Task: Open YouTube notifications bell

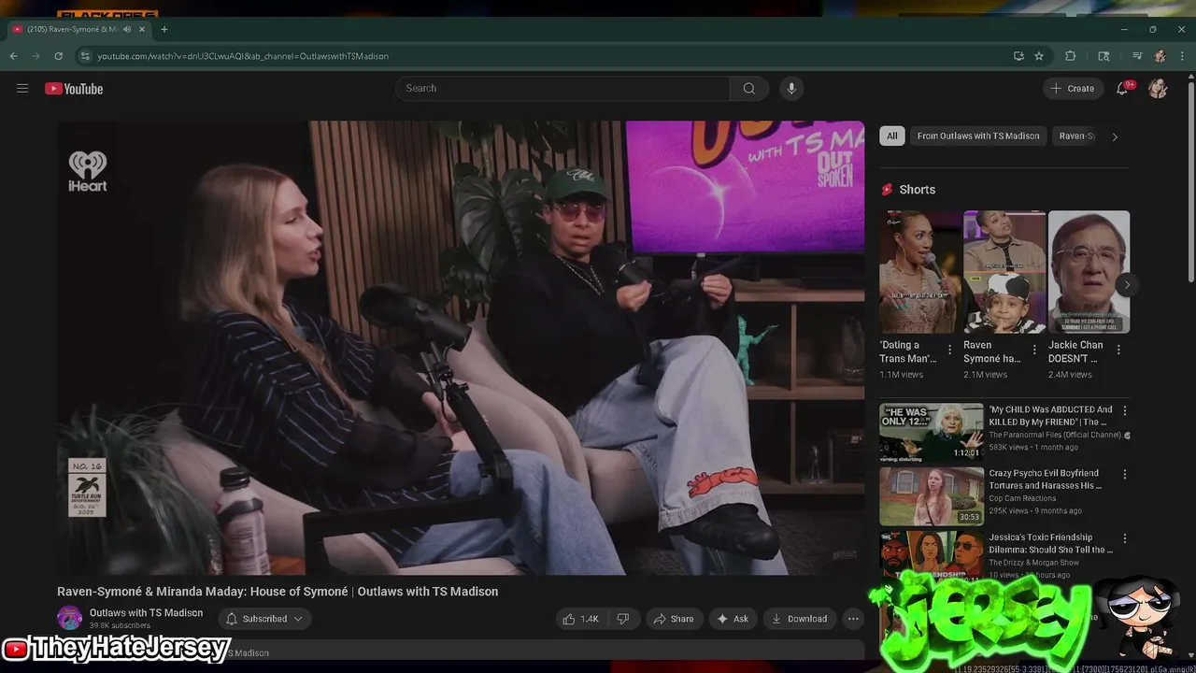Action: [x=1122, y=89]
